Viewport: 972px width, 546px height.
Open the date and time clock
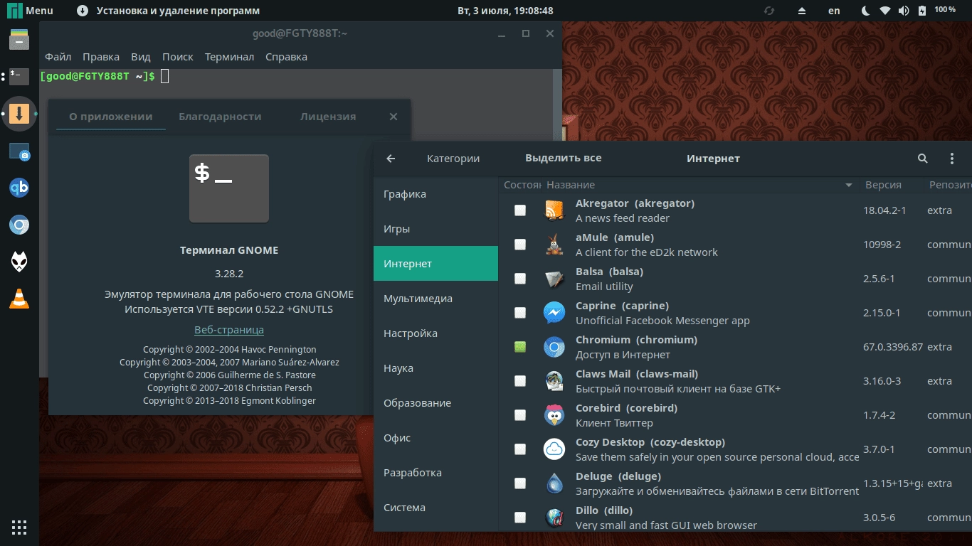tap(507, 11)
